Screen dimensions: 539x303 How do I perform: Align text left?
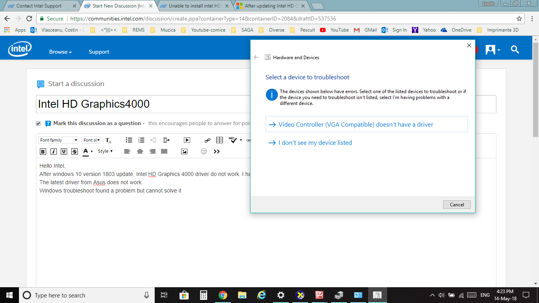pyautogui.click(x=127, y=151)
